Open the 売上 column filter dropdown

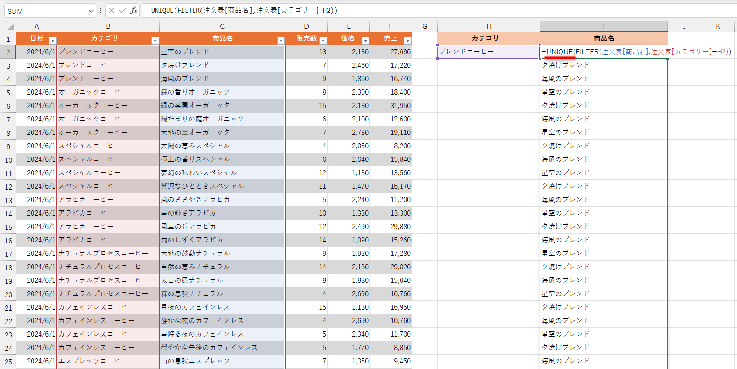(407, 40)
